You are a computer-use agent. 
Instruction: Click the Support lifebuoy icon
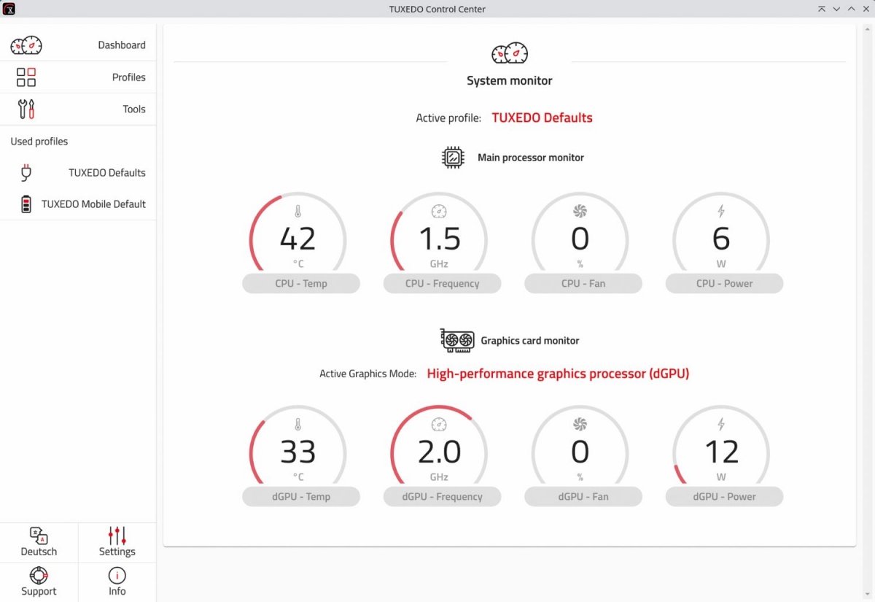coord(39,576)
